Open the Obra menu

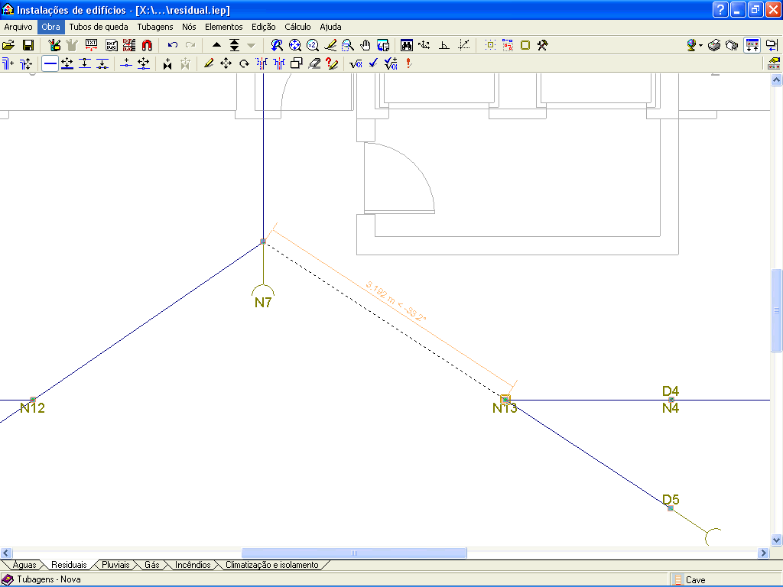click(x=51, y=27)
